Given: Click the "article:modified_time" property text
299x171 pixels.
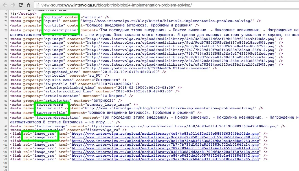Looking at the screenshot, I should pyautogui.click(x=69, y=91).
